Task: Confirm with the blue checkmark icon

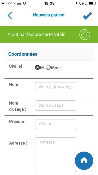Action: [87, 16]
